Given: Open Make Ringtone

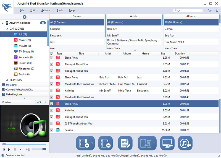Looking at the screenshot, I should click(25, 94).
